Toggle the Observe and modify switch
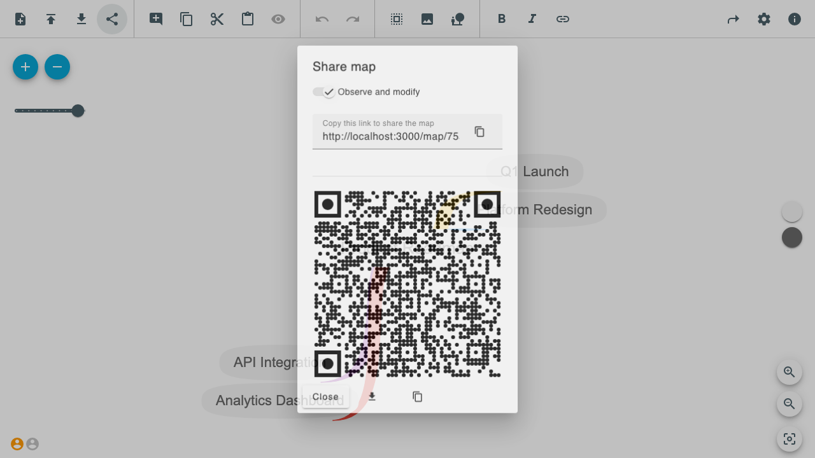This screenshot has height=458, width=815. [x=324, y=92]
